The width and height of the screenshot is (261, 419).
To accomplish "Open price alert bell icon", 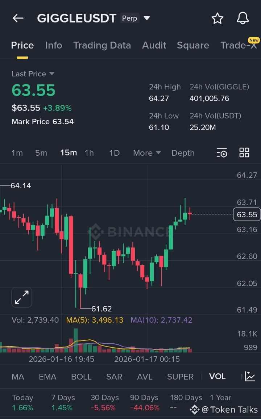I will pyautogui.click(x=243, y=18).
